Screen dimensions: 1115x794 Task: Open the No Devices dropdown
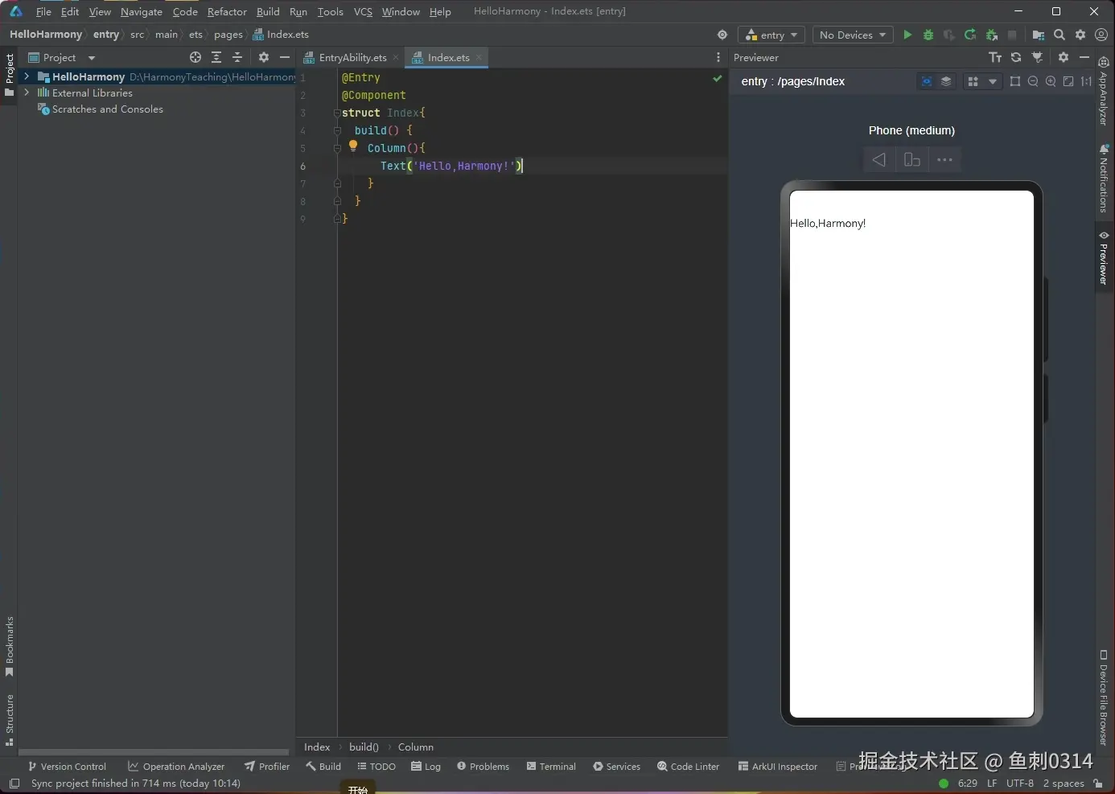852,35
